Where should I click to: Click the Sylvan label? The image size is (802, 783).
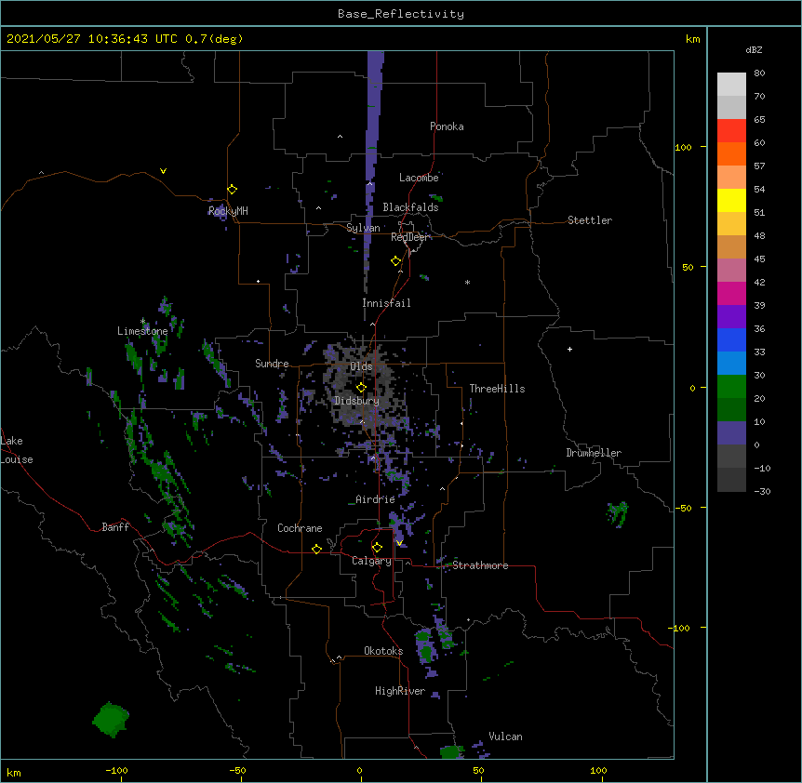tap(363, 228)
